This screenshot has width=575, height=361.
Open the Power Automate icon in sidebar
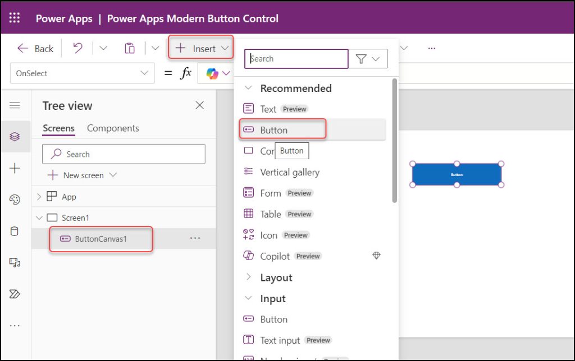coord(15,294)
